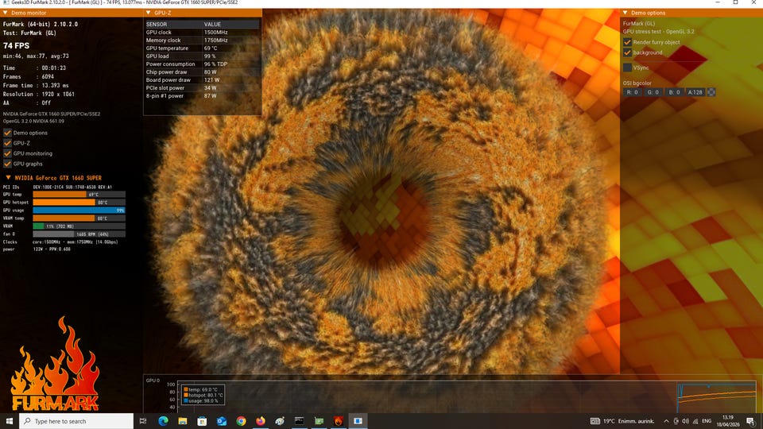Collapse NVIDIA GeForce GTX 1660 SUPER section

(7, 178)
